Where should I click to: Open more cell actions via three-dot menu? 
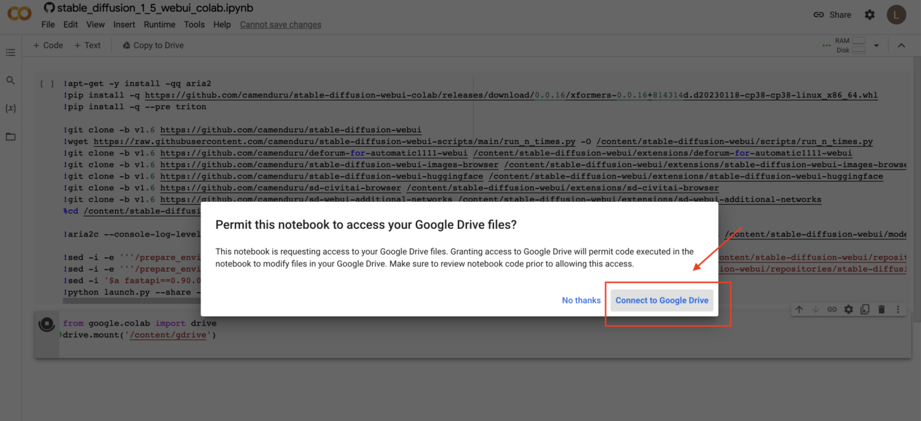tap(898, 309)
